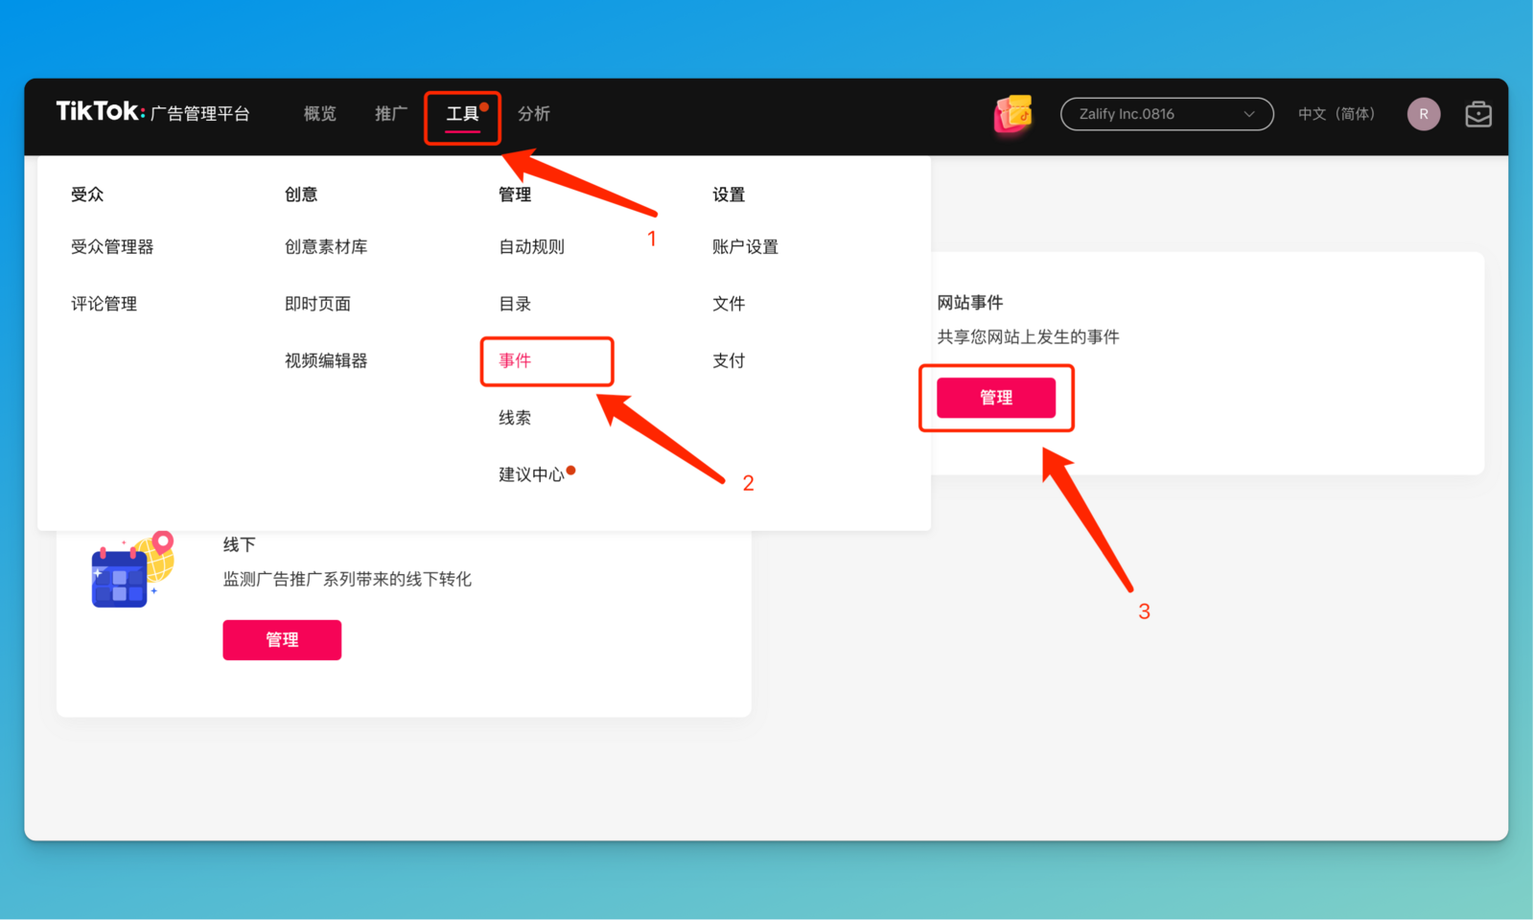The width and height of the screenshot is (1534, 920).
Task: Open 自动规则 under 管理
Action: (x=531, y=247)
